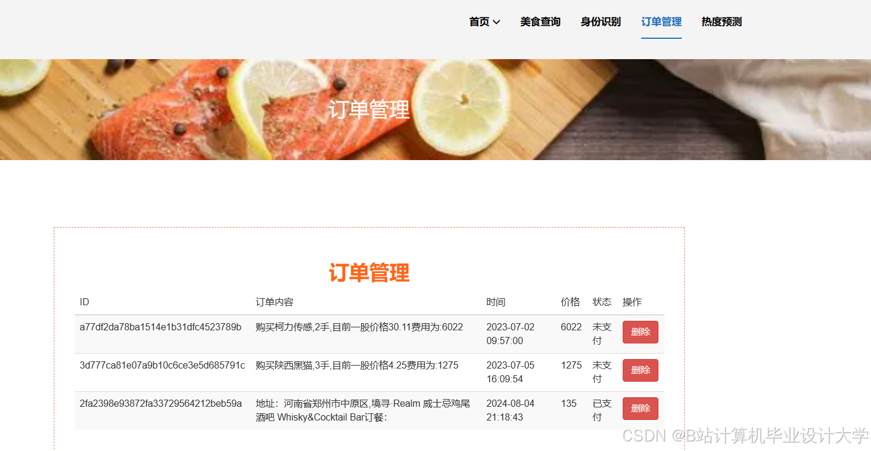Click the ID column header
Viewport: 871px width, 451px height.
pos(84,302)
